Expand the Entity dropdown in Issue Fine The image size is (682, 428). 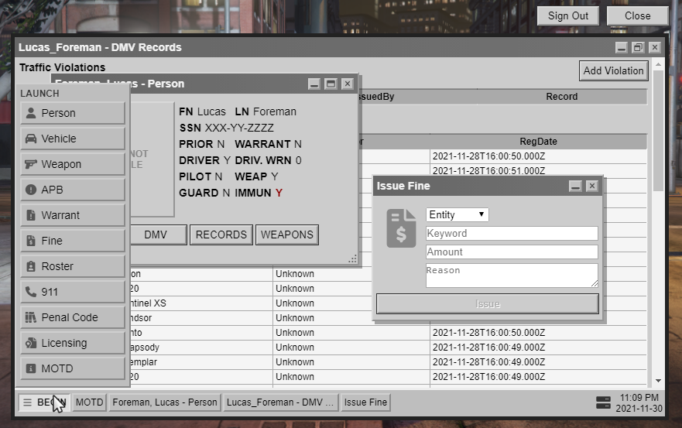click(457, 214)
